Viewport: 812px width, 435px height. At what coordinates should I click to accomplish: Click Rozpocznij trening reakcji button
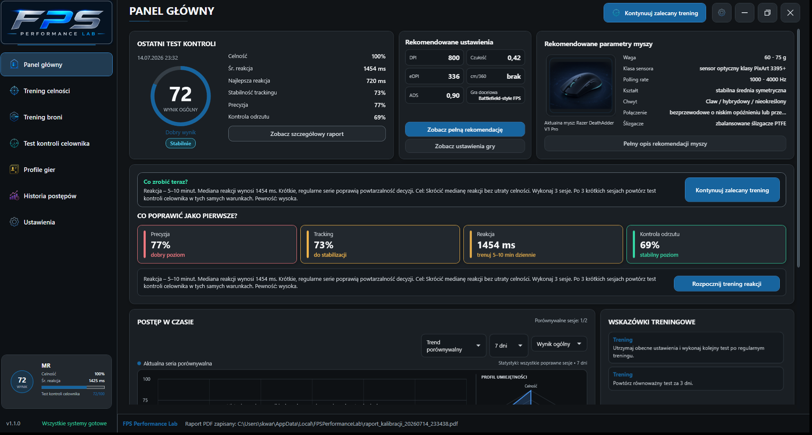click(727, 284)
